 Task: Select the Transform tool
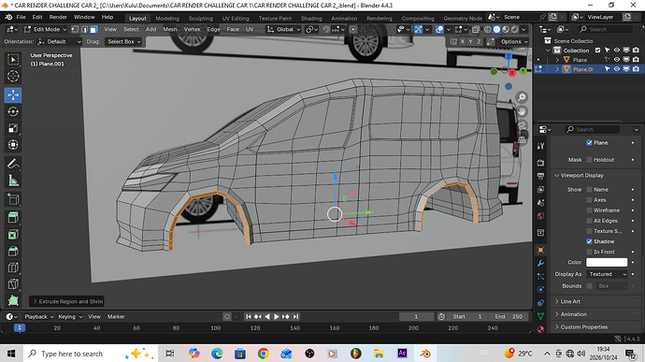pyautogui.click(x=13, y=145)
